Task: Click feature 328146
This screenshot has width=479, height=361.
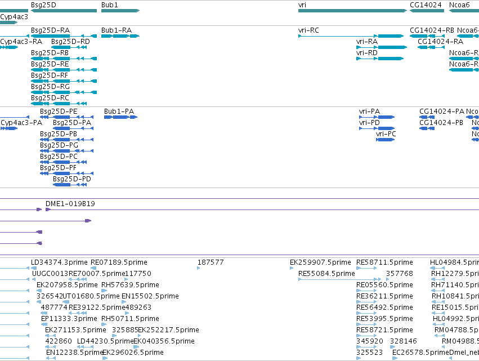Action: pos(392,347)
